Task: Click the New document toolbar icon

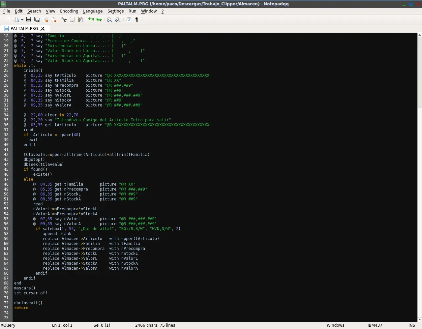Action: [x=8, y=19]
